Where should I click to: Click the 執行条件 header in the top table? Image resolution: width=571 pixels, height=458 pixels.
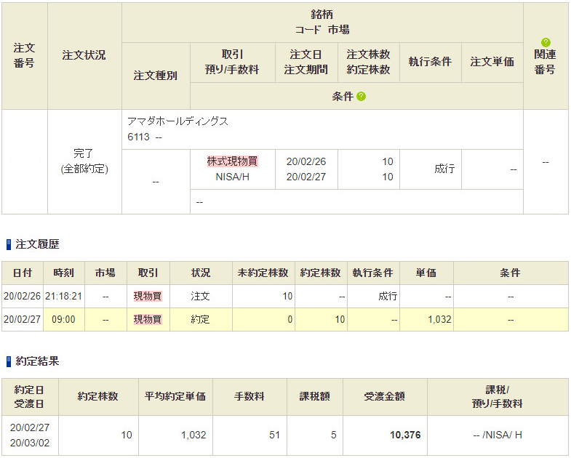(x=430, y=63)
